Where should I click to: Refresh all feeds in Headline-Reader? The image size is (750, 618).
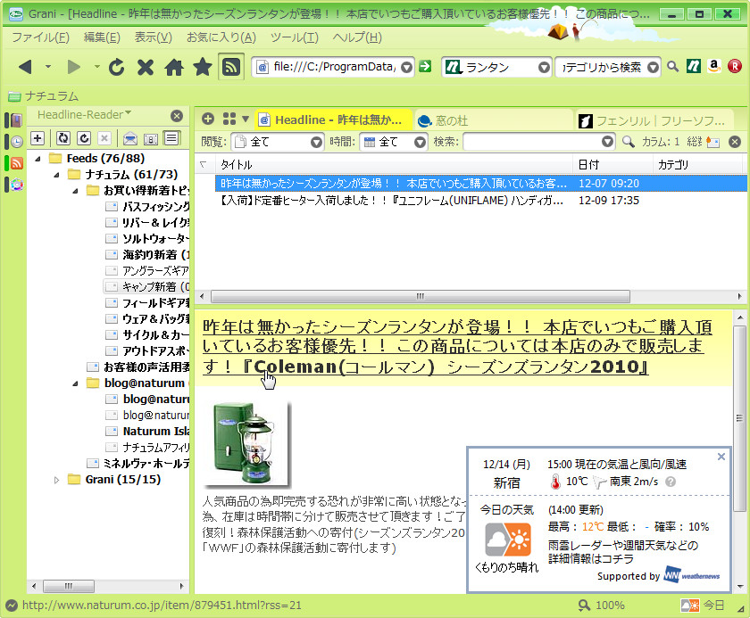click(62, 138)
